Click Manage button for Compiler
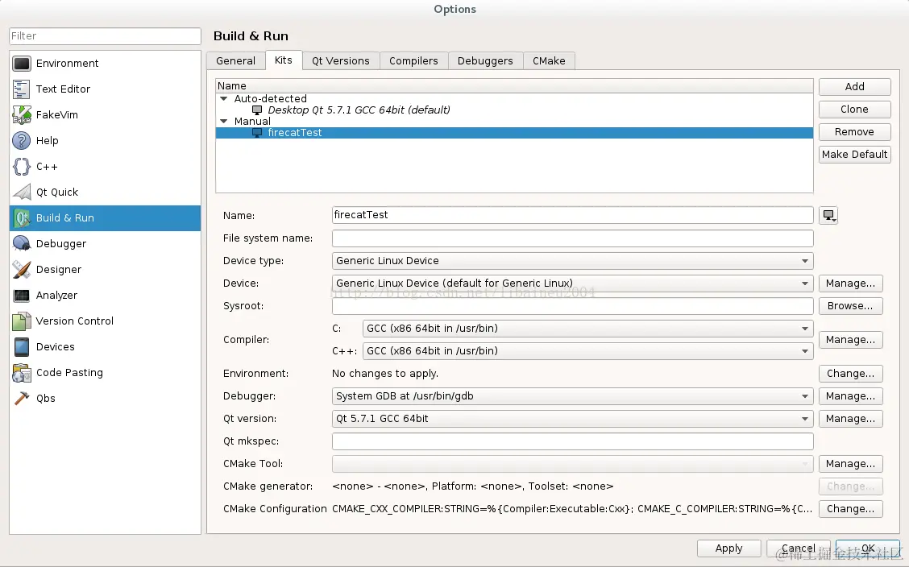This screenshot has height=567, width=909. point(850,340)
